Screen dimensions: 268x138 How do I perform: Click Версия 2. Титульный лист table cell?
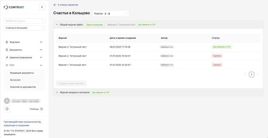pyautogui.click(x=72, y=56)
